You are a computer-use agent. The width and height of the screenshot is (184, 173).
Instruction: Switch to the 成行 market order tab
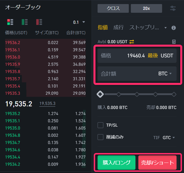(118, 28)
